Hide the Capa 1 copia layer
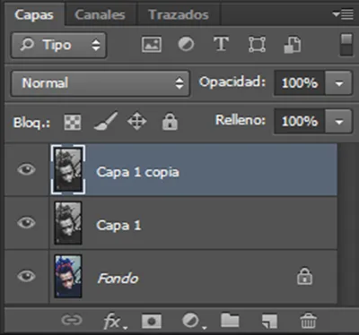The image size is (359, 335). (26, 169)
